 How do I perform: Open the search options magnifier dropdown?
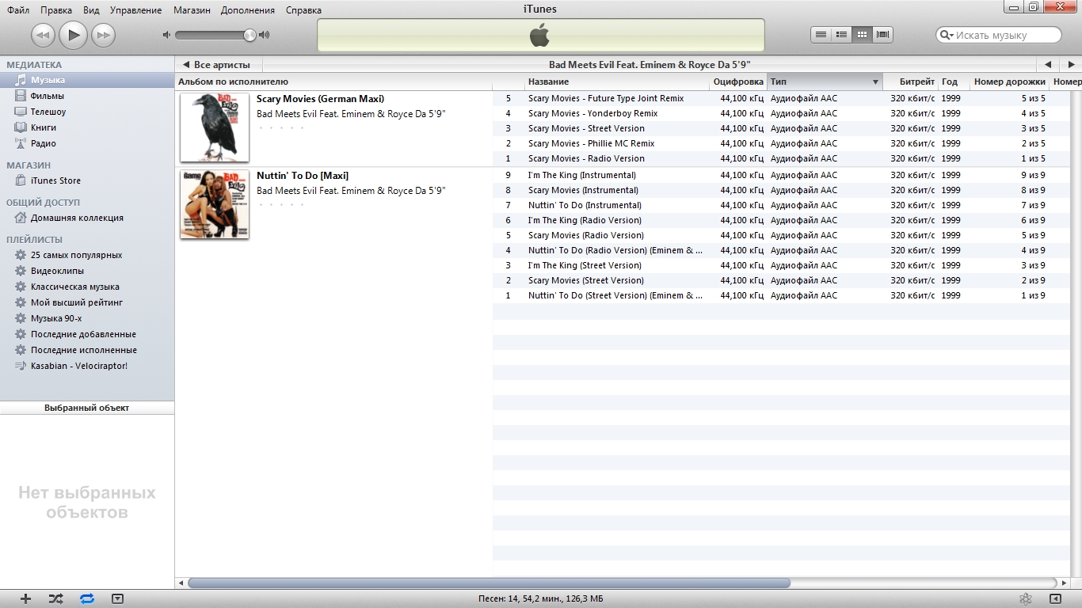coord(947,35)
